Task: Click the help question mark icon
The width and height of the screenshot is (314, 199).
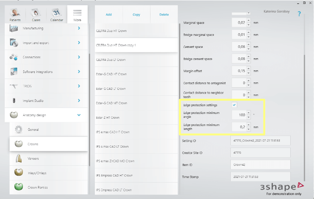Action: click(x=299, y=14)
